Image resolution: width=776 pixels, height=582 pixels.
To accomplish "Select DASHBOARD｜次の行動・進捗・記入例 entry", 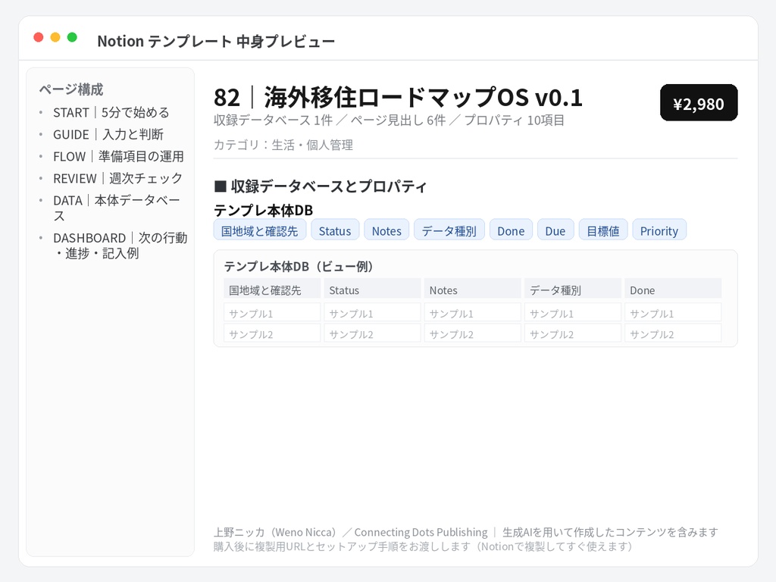I will pos(120,246).
